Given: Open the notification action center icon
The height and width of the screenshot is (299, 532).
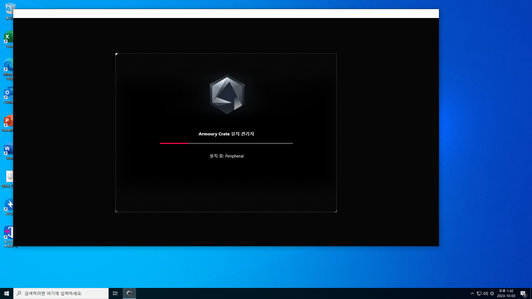Looking at the screenshot, I should [523, 293].
